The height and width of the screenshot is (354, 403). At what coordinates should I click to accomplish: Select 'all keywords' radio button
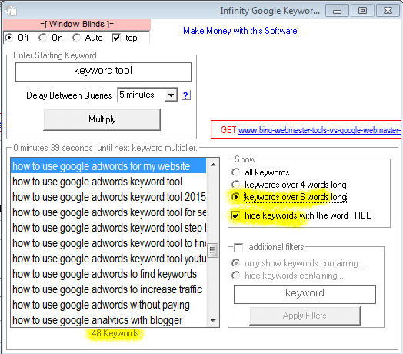[x=235, y=172]
